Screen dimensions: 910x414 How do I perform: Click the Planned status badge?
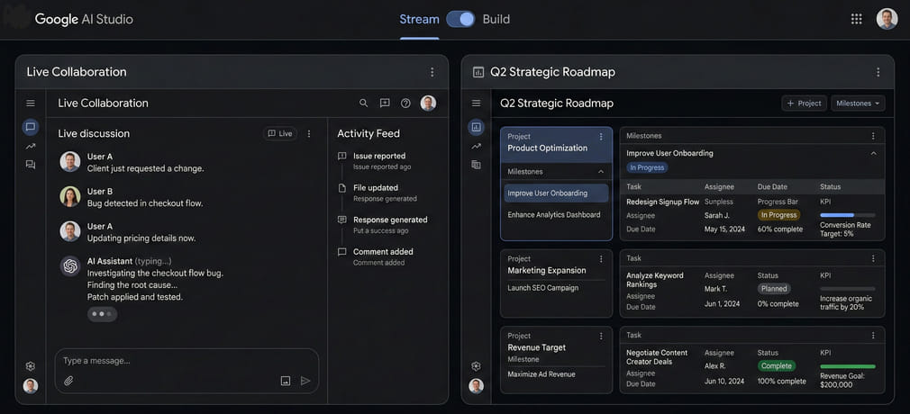tap(774, 288)
